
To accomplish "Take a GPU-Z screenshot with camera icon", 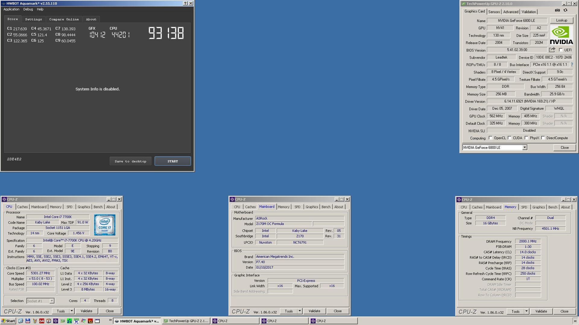I will click(557, 10).
